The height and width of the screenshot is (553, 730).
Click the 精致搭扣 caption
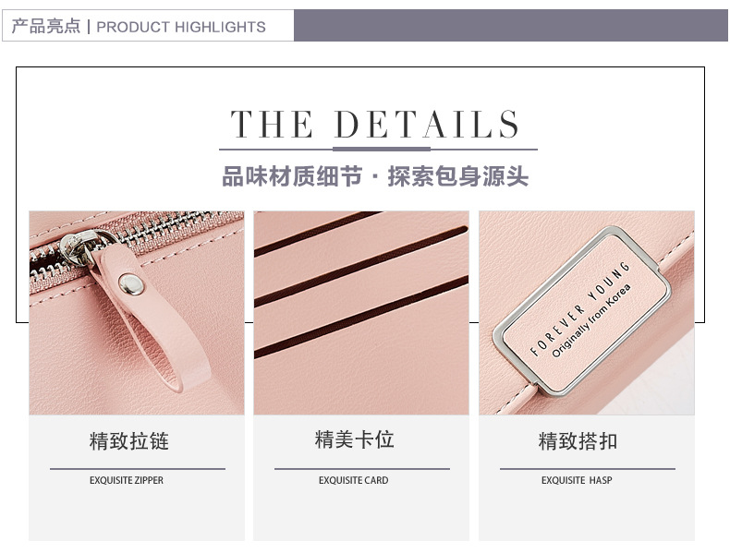pyautogui.click(x=578, y=441)
